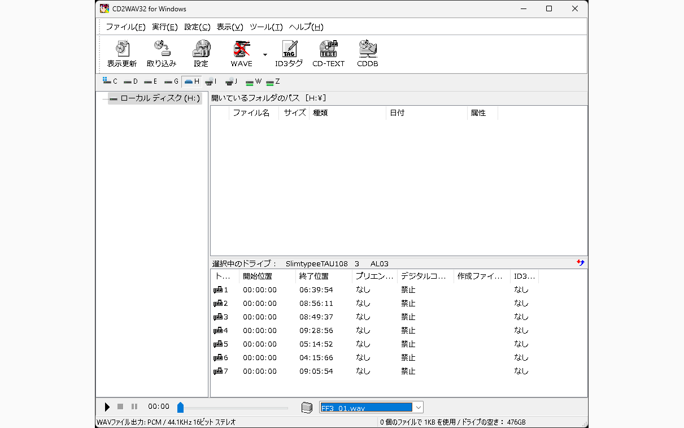Viewport: 684px width, 428px height.
Task: Switch to drive C button
Action: tap(110, 81)
